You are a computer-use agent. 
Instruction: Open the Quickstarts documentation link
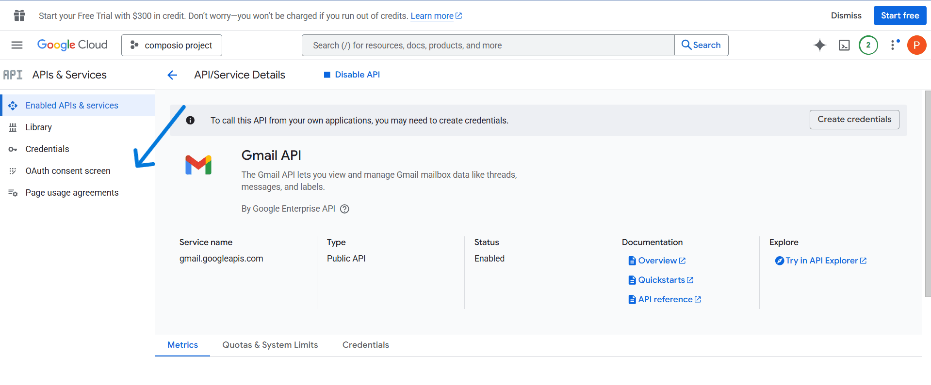point(661,280)
